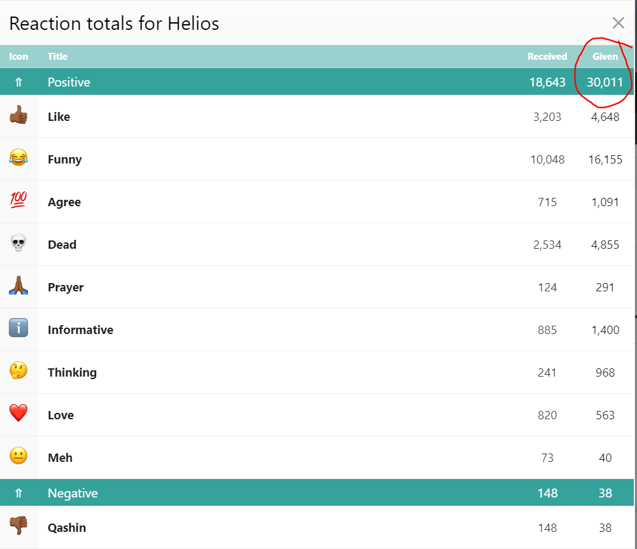Click the Love red heart icon

[18, 413]
